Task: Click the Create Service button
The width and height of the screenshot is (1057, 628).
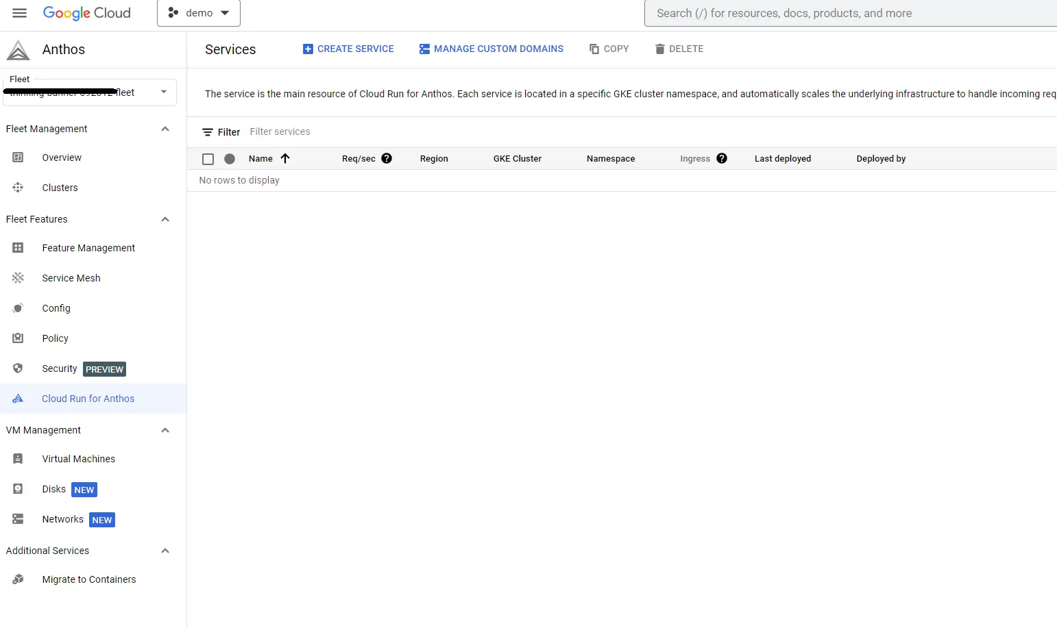Action: (348, 49)
